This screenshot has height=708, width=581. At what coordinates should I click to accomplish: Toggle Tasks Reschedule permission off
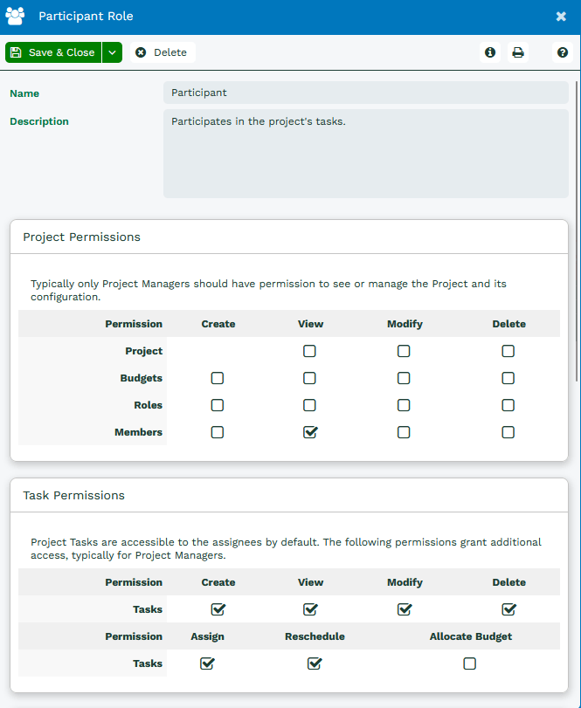[315, 663]
